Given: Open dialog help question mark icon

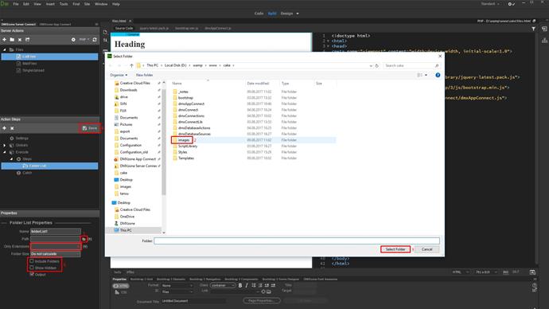Looking at the screenshot, I should pyautogui.click(x=438, y=75).
